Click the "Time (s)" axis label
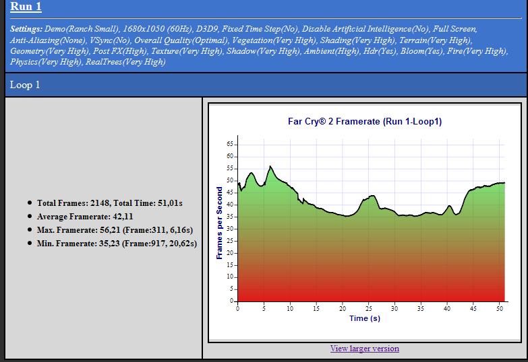 365,318
